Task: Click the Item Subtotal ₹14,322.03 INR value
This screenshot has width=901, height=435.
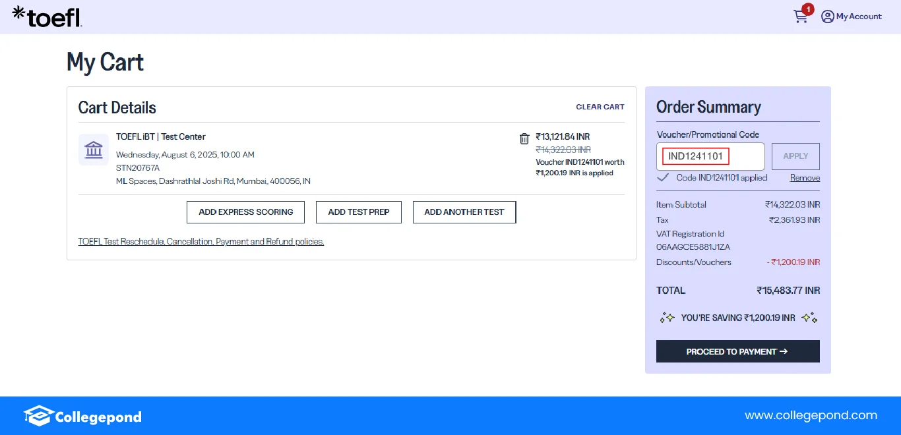Action: 792,205
